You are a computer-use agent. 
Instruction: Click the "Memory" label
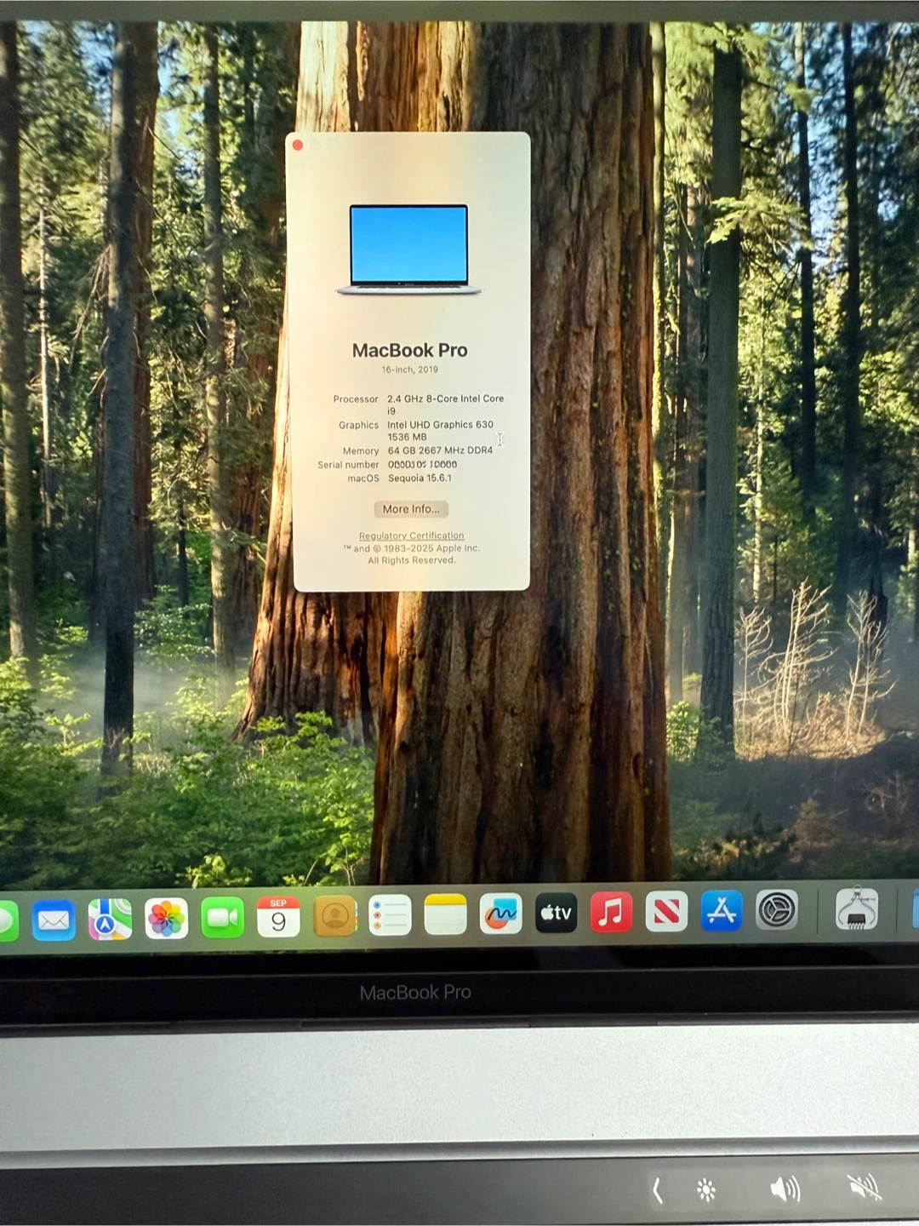[x=361, y=451]
